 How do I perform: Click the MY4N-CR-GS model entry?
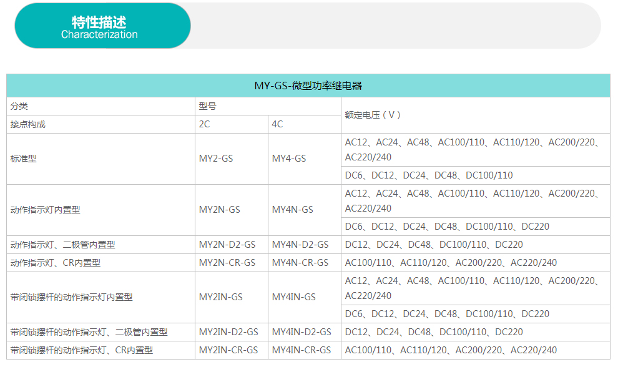[x=300, y=263]
